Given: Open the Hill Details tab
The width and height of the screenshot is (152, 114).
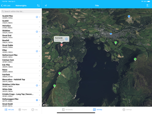Looking at the screenshot, I should coord(67,110).
